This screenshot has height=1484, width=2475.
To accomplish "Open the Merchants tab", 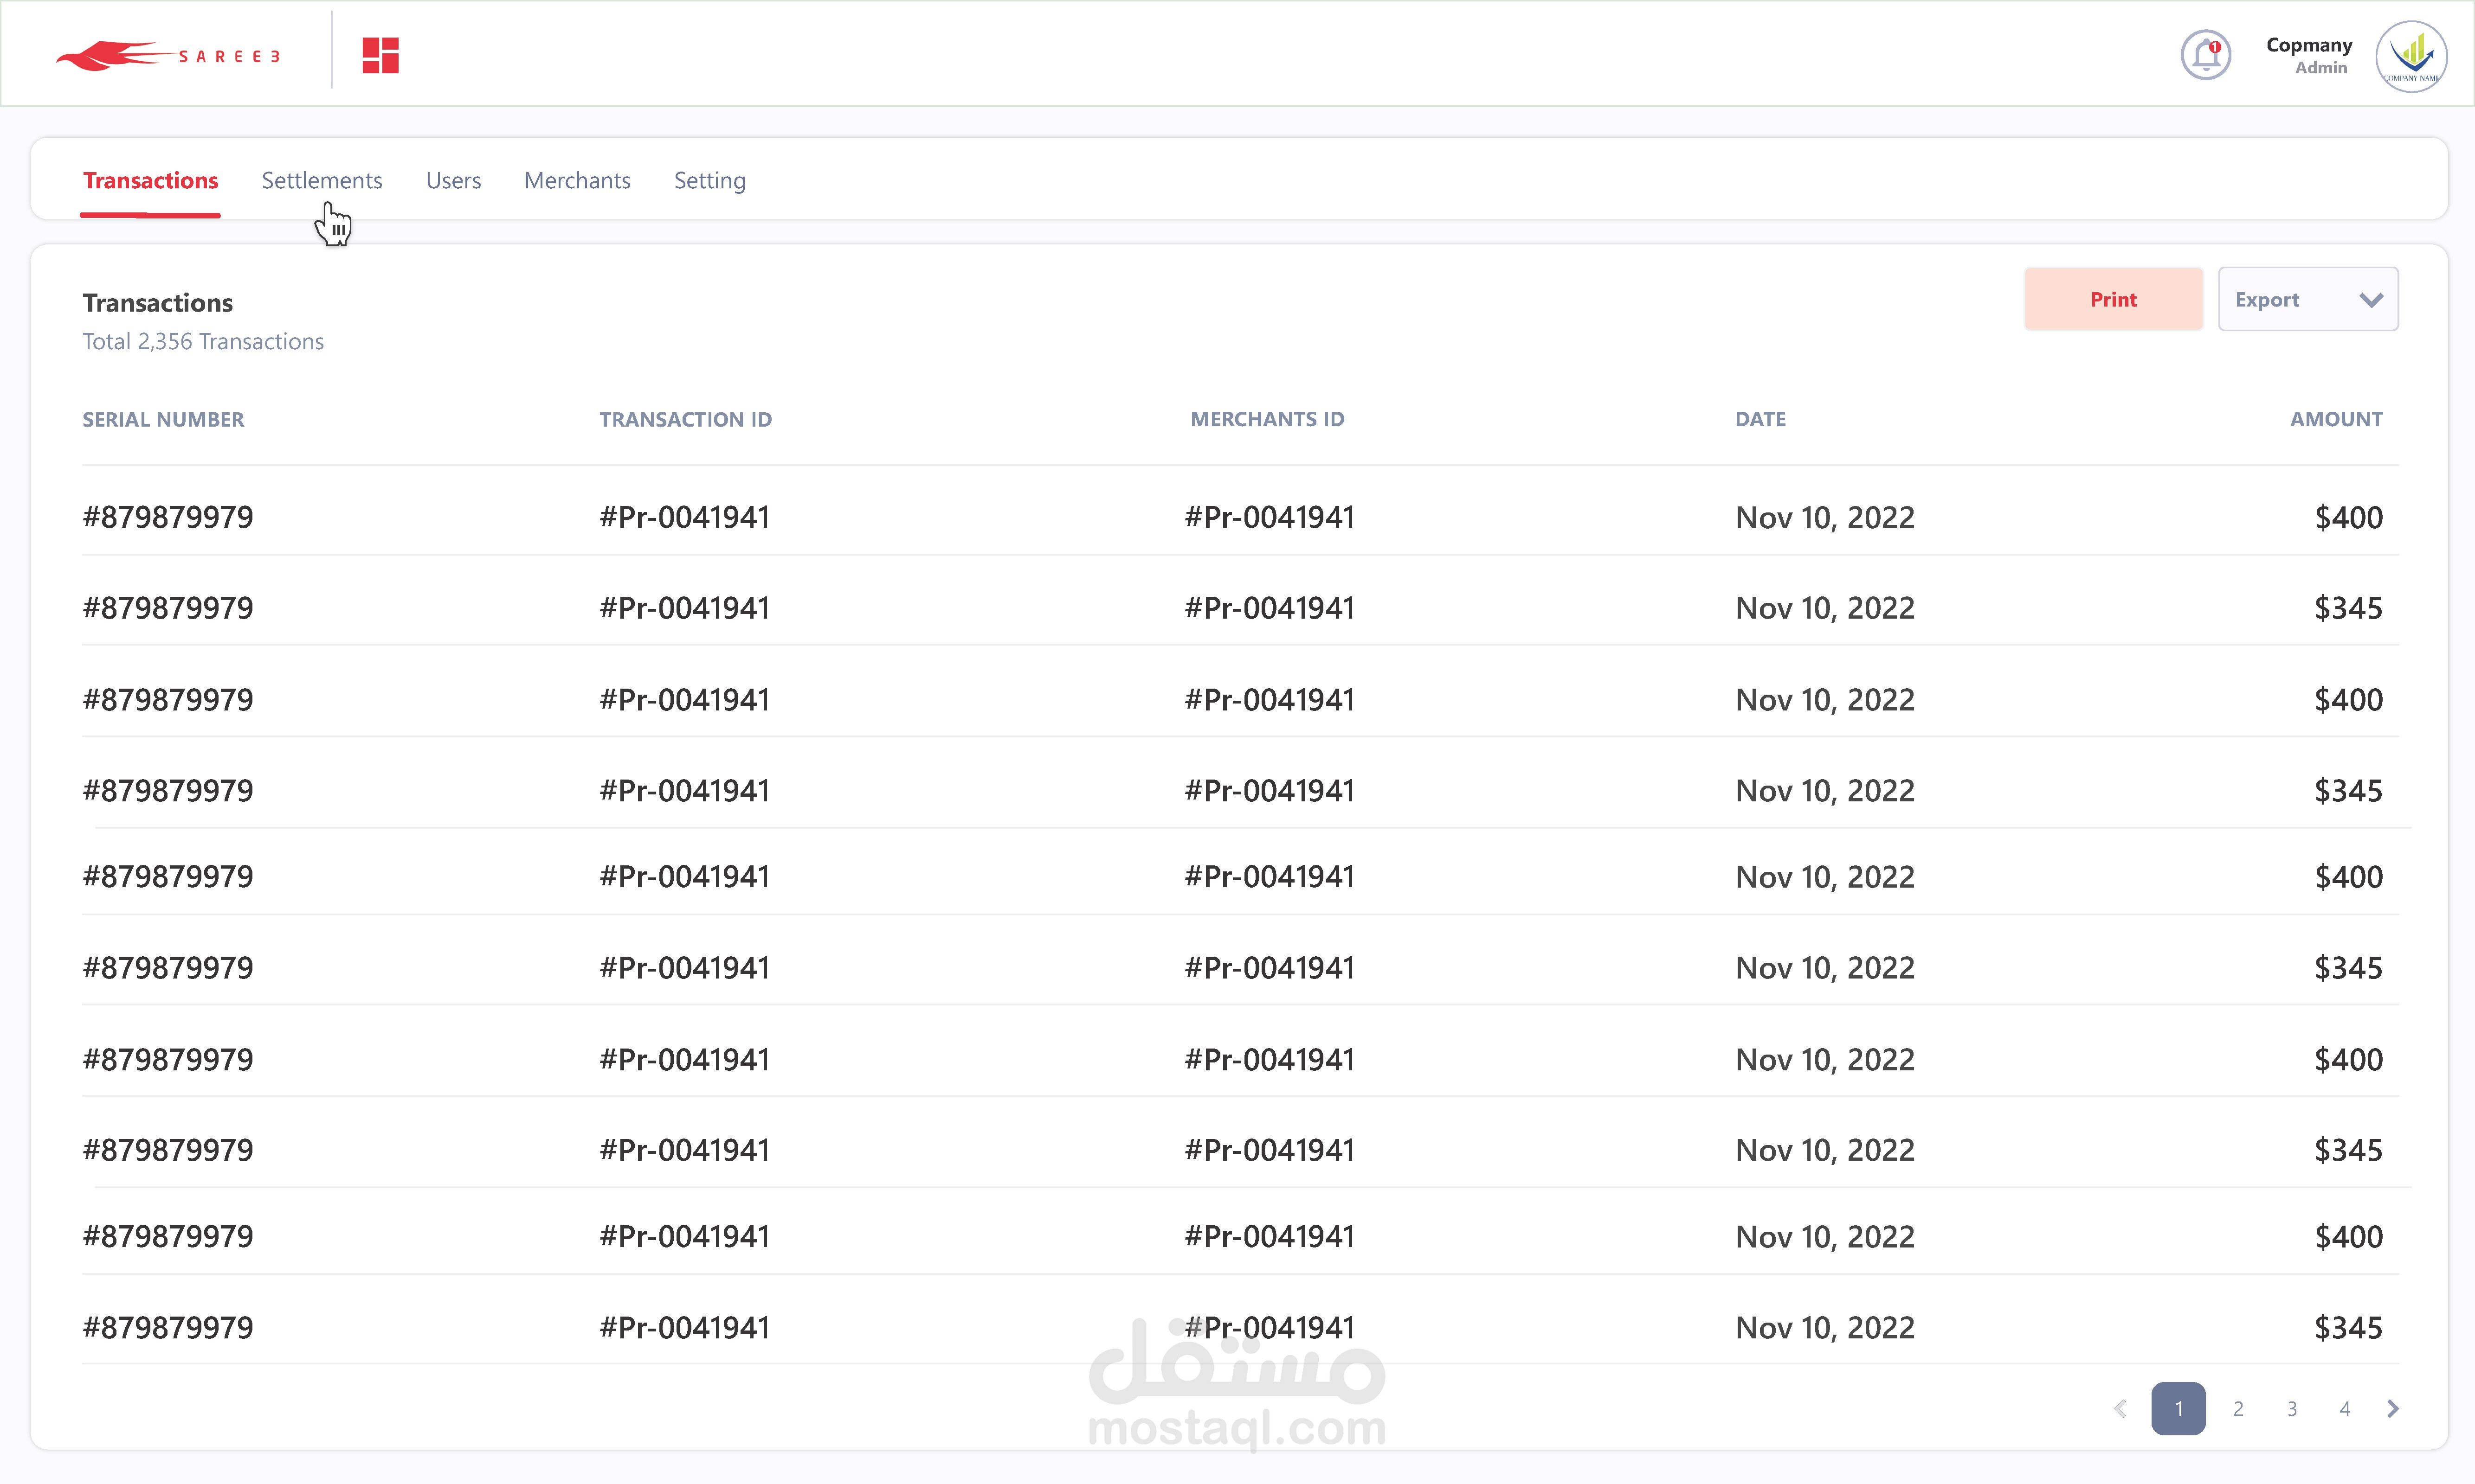I will point(577,181).
